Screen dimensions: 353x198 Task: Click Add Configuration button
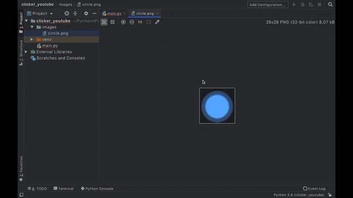268,5
